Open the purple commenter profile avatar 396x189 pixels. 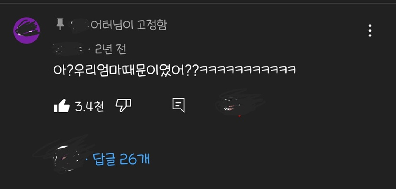[x=27, y=30]
